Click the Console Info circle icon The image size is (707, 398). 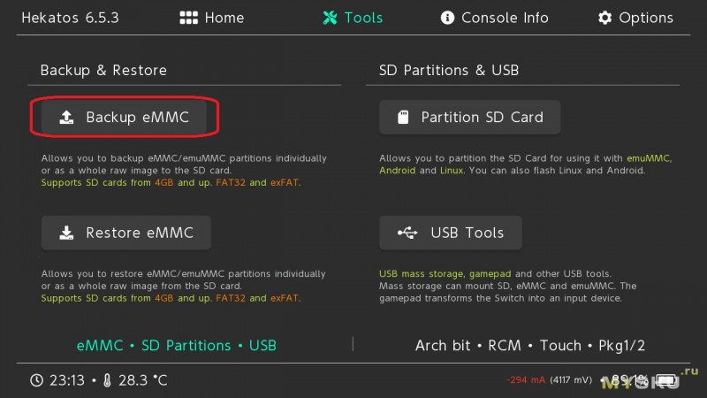pos(447,18)
